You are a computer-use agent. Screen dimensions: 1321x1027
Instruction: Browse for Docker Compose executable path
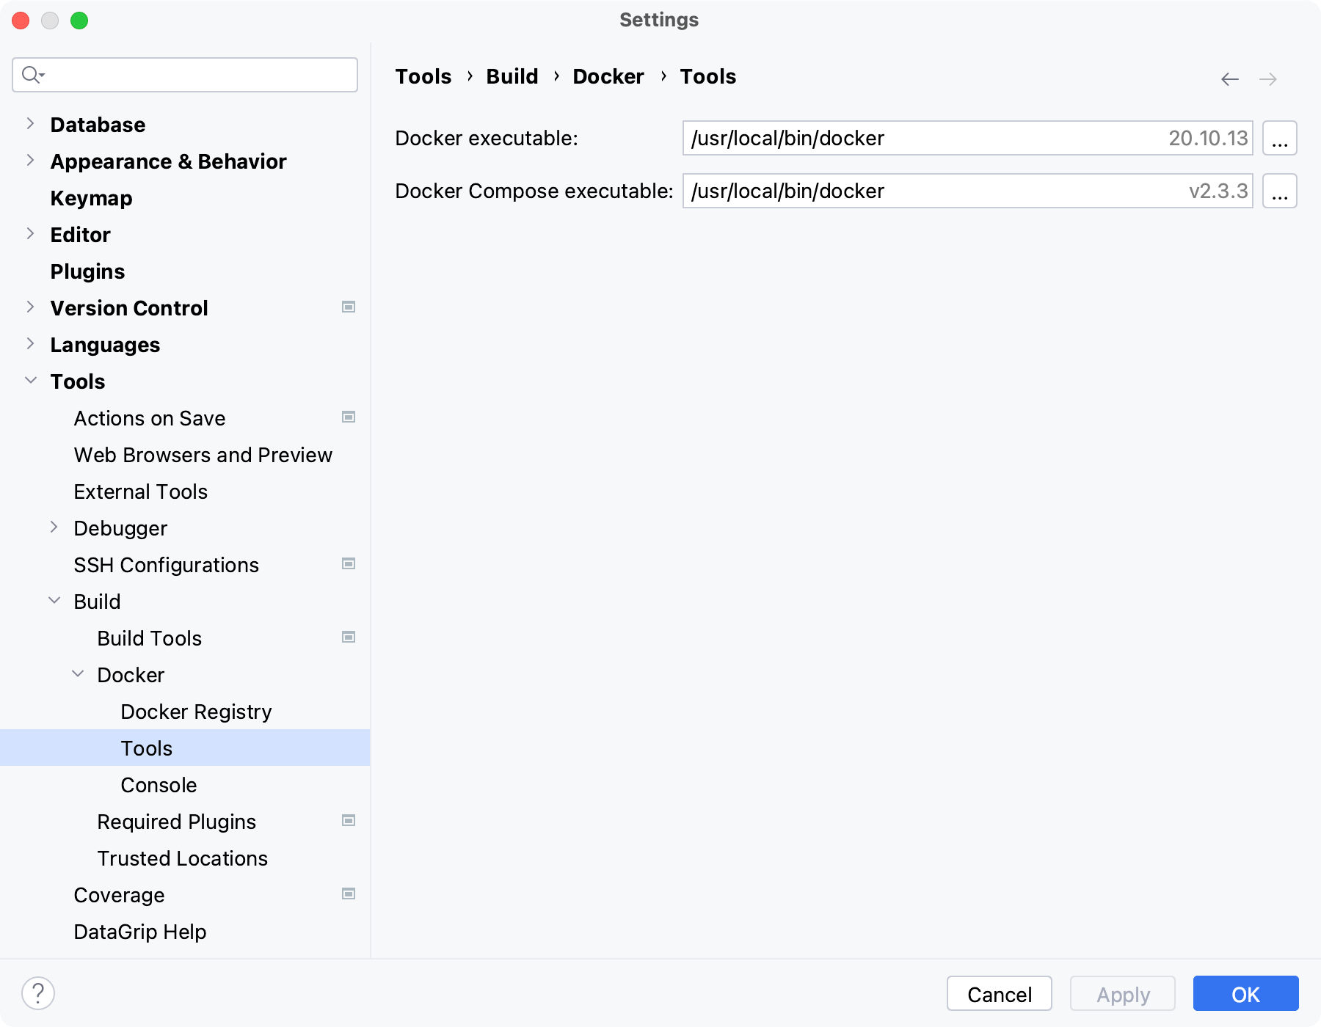[x=1279, y=191]
